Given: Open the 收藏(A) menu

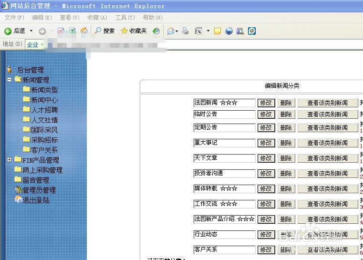Looking at the screenshot, I should [x=97, y=18].
